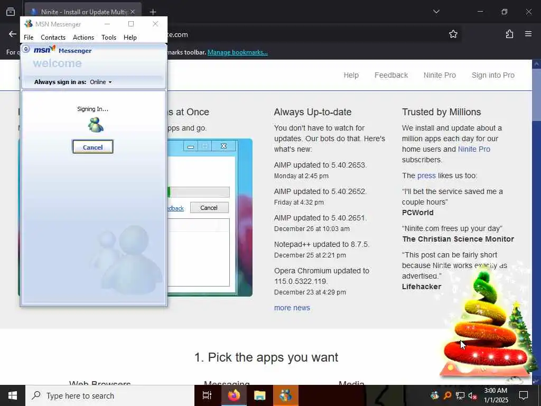The image size is (541, 406).
Task: Close the Ninite browser tab
Action: pos(133,12)
